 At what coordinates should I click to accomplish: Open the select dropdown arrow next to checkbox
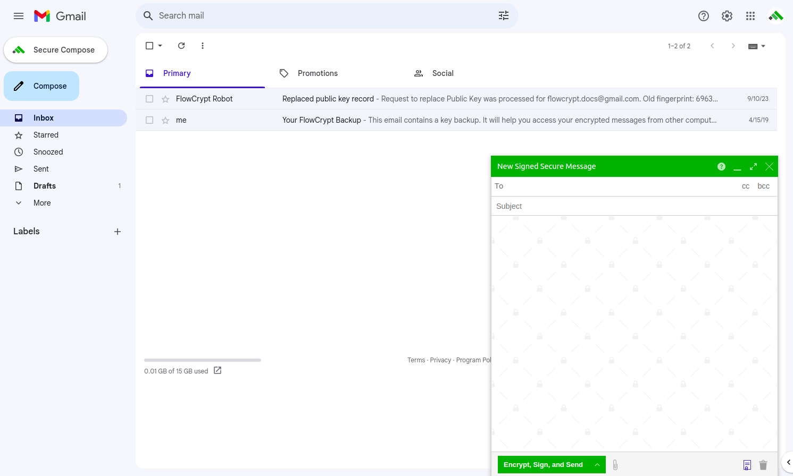click(160, 46)
